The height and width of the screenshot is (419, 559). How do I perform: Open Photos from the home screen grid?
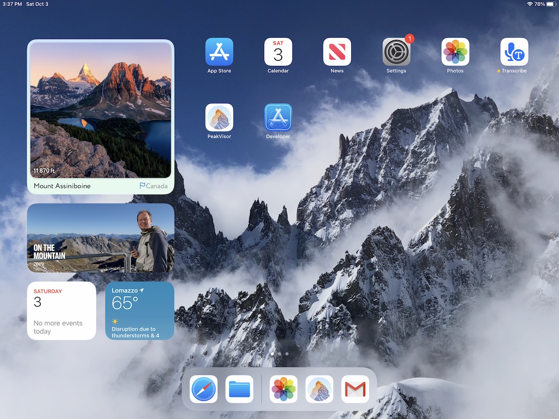455,52
